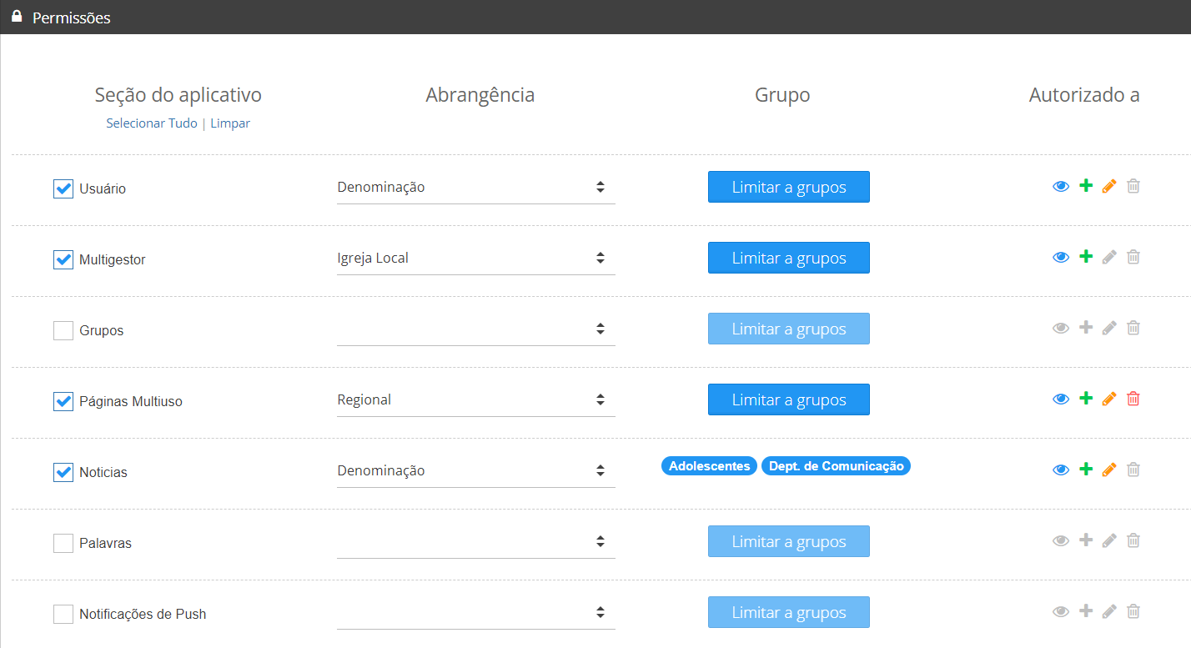Uncheck the Páginas Multiuso checkbox
The image size is (1191, 648).
[63, 401]
